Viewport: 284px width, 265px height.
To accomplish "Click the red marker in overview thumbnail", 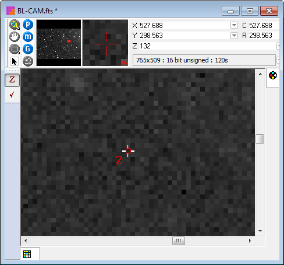I will click(69, 41).
